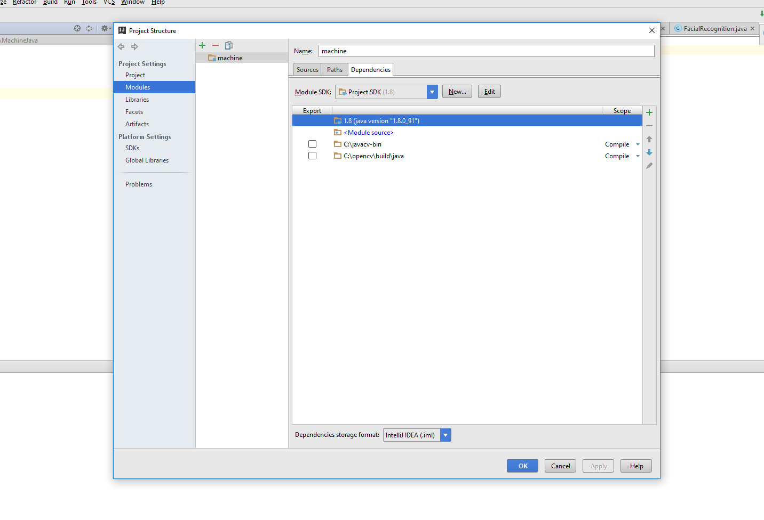
Task: Click the forward navigation arrow in Project Structure
Action: click(x=134, y=47)
